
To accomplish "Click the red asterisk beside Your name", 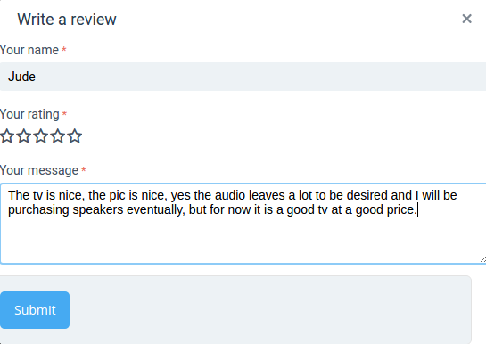I will click(64, 50).
